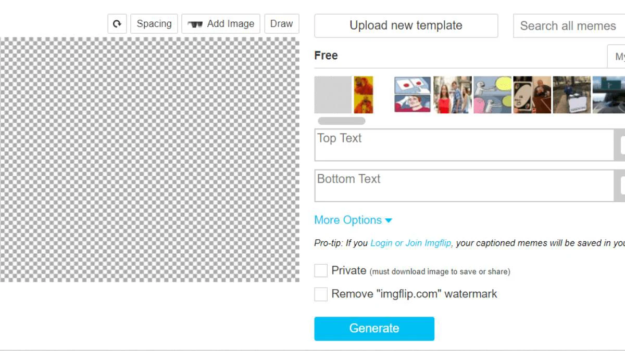Click the template list horizontal scrollbar
625x351 pixels.
(342, 121)
